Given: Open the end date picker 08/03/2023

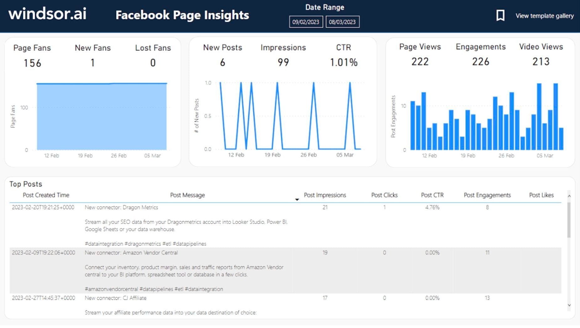Looking at the screenshot, I should click(x=342, y=22).
